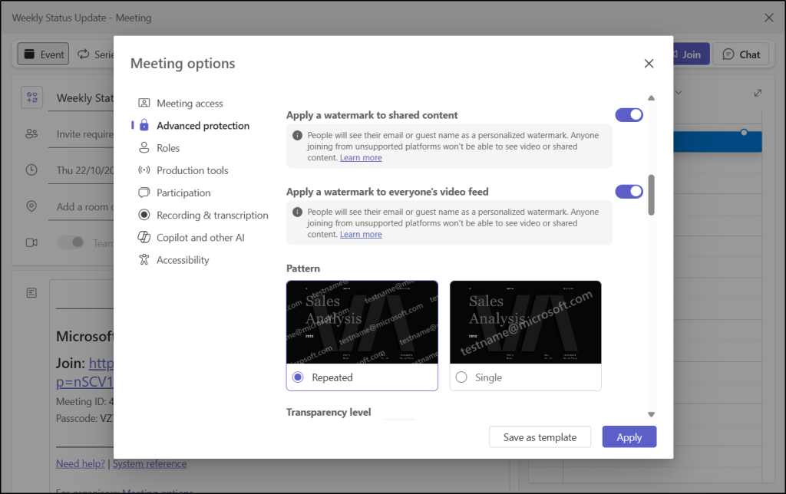Screen dimensions: 786x494
Task: Toggle the Teams meeting switch in background
Action: (x=71, y=242)
